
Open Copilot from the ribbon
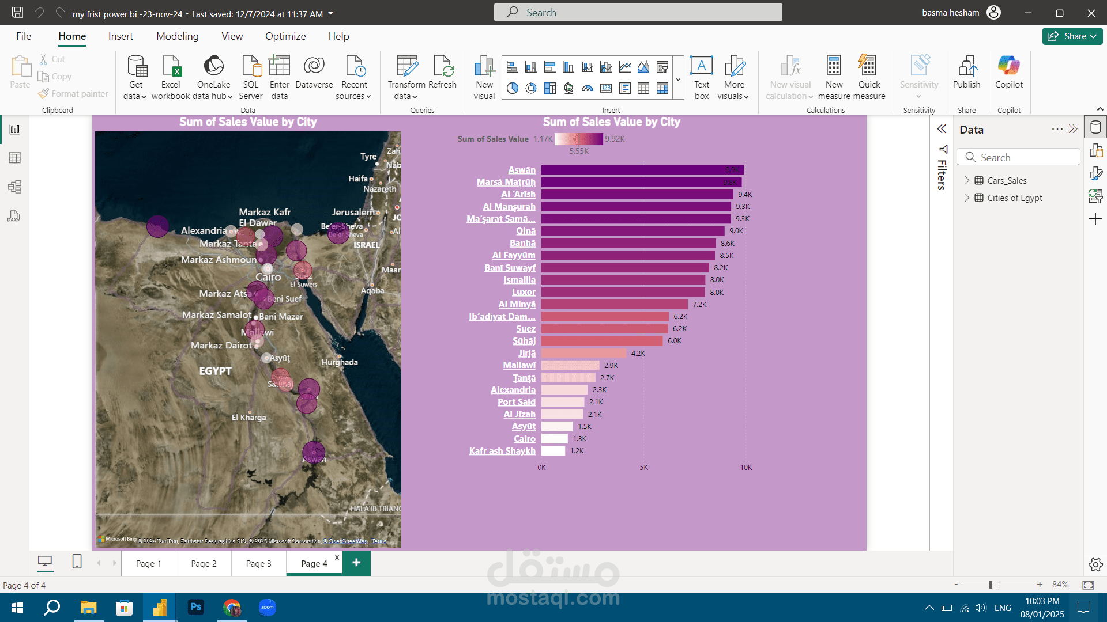click(x=1009, y=73)
